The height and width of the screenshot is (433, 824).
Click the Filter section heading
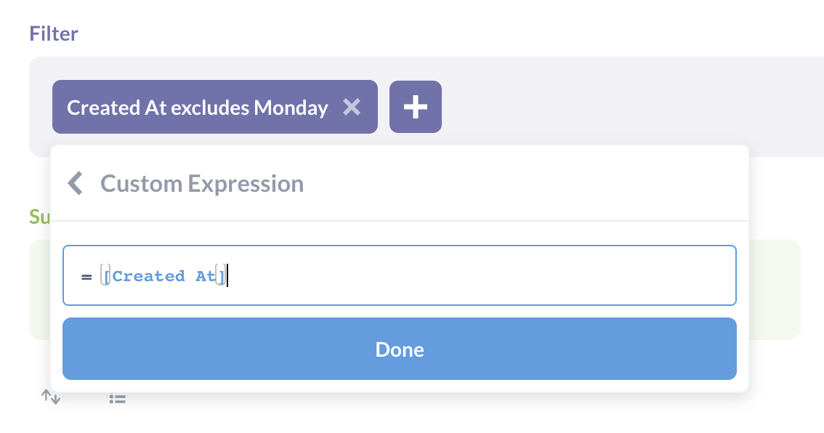pos(53,33)
